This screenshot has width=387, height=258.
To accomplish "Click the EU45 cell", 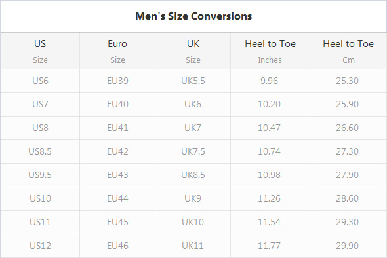I will coord(117,222).
